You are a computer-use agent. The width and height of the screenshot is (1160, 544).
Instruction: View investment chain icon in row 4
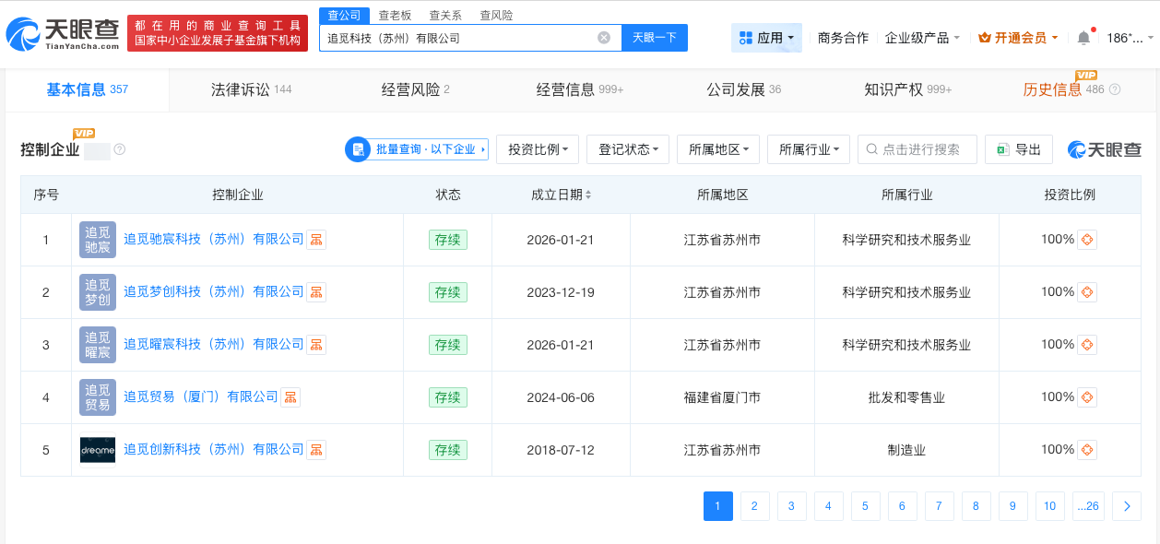pyautogui.click(x=1087, y=397)
